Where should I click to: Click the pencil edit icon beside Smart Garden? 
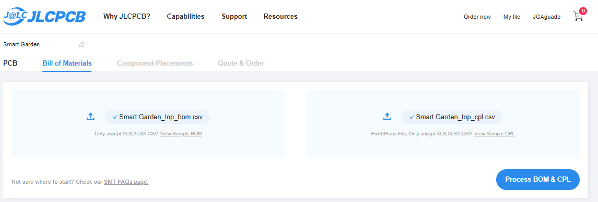tap(81, 44)
